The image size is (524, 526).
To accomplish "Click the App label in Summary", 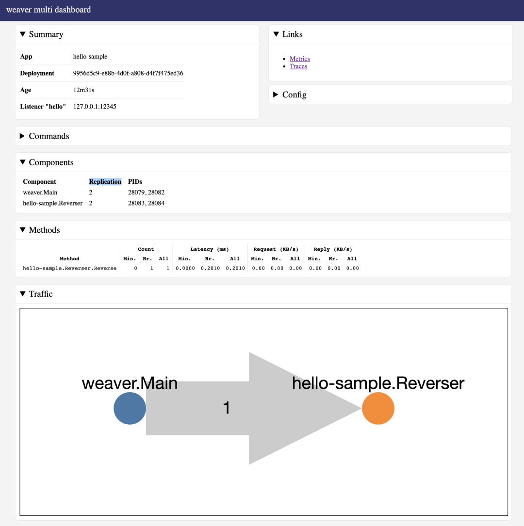I will 26,56.
